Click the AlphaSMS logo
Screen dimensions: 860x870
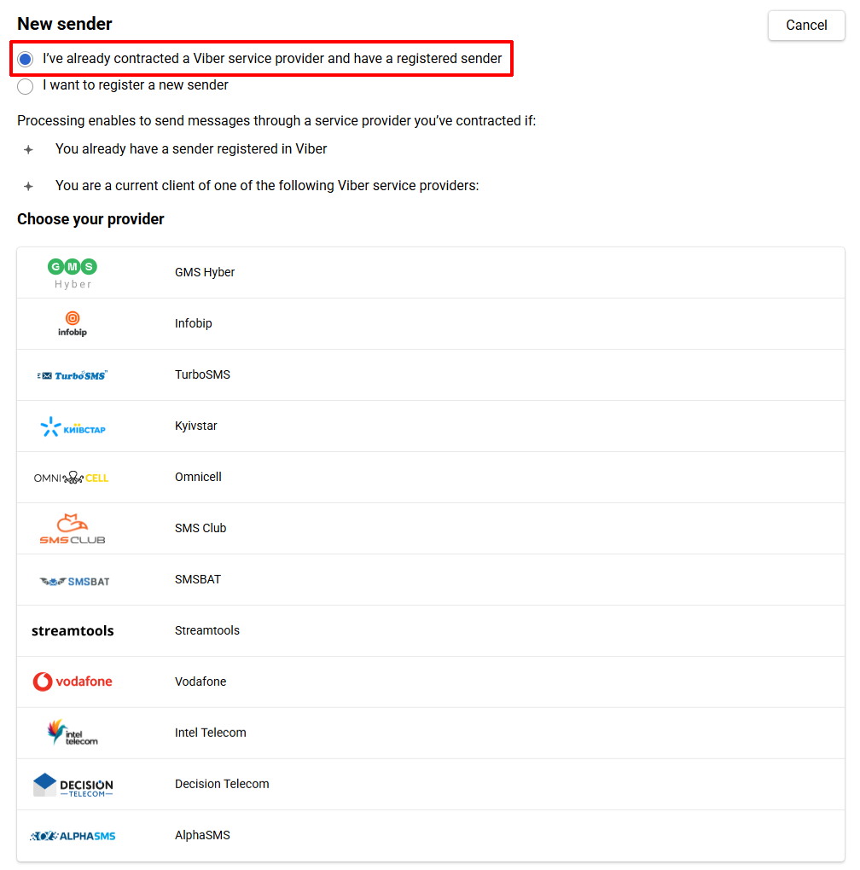73,836
